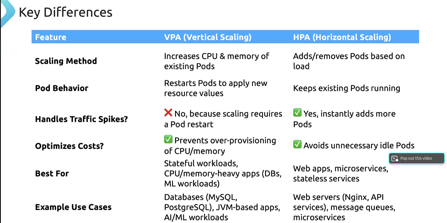Click the "Web apps, microservices" cell text
The width and height of the screenshot is (447, 223).
(340, 169)
